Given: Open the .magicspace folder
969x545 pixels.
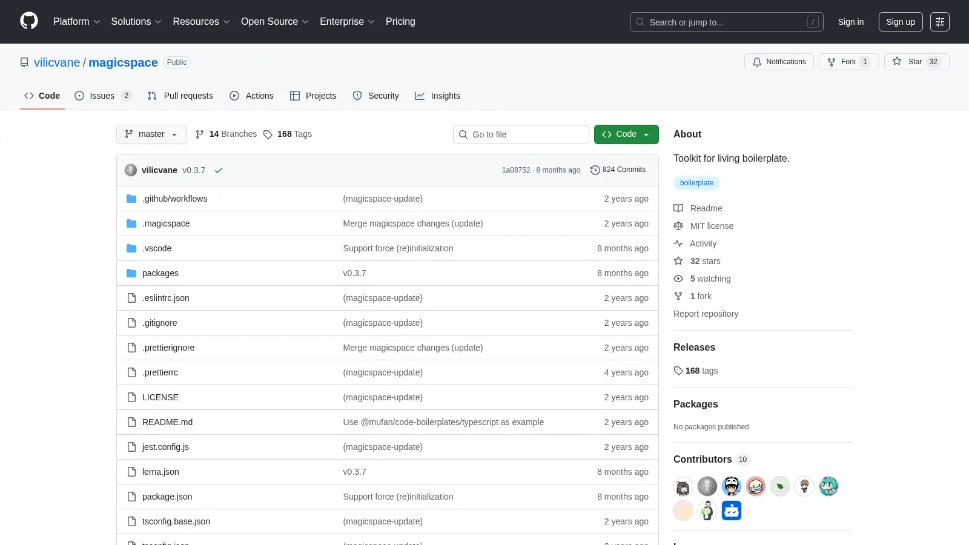Looking at the screenshot, I should [166, 223].
